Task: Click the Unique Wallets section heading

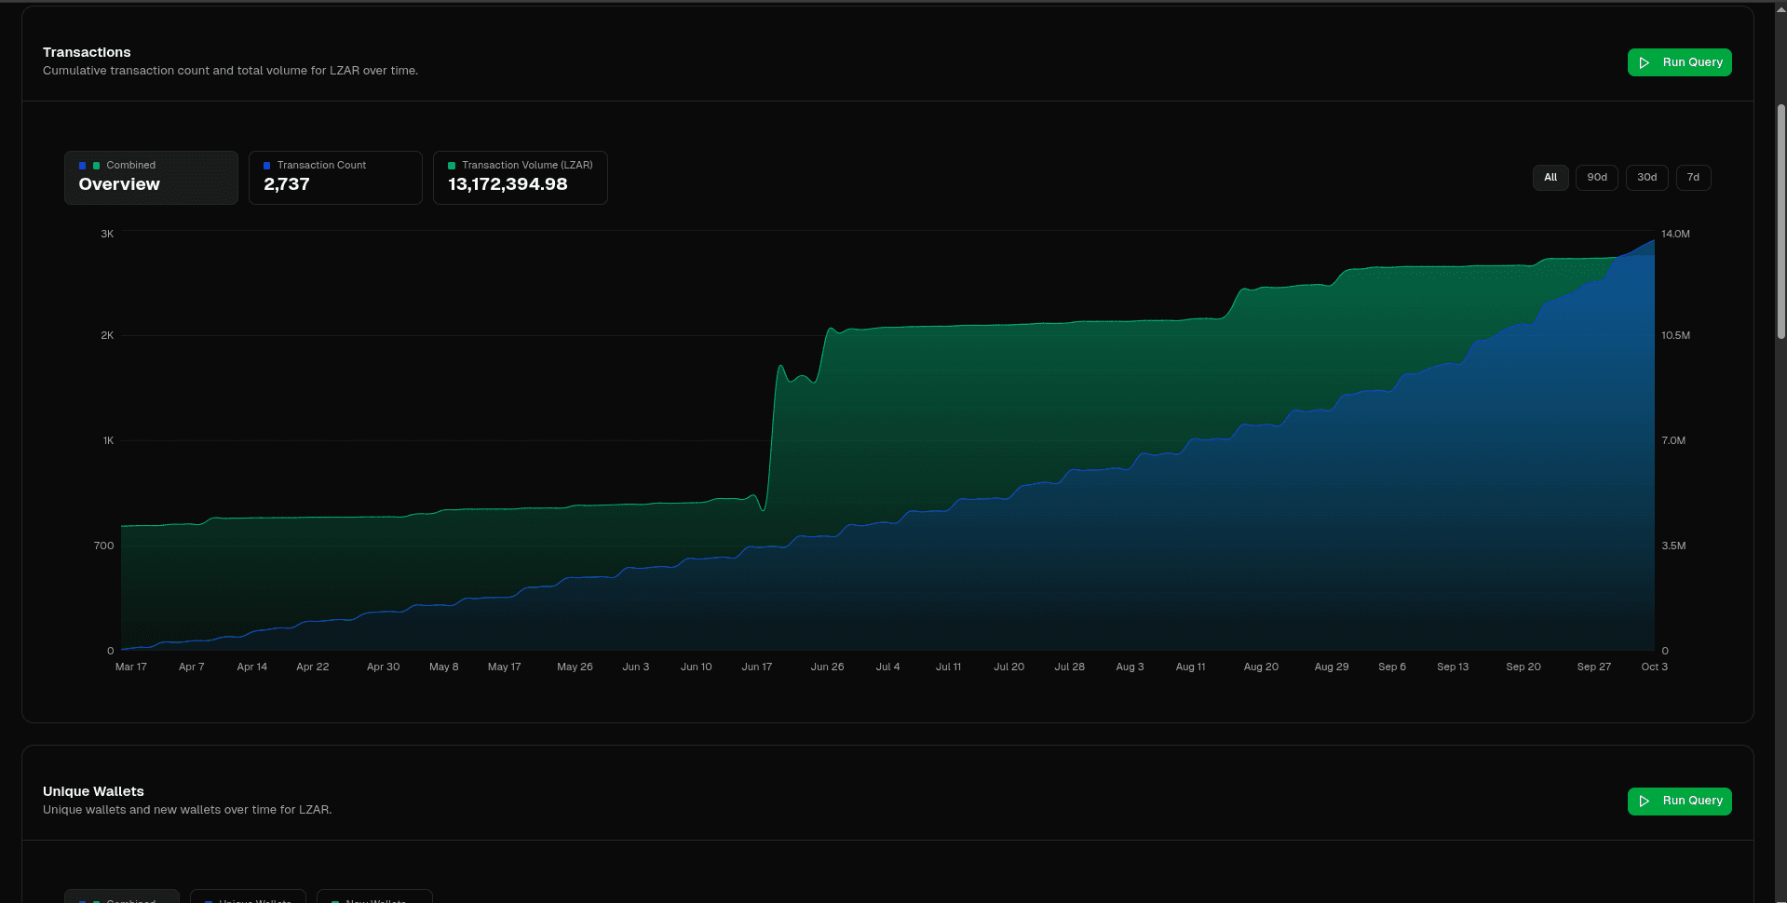Action: point(93,791)
